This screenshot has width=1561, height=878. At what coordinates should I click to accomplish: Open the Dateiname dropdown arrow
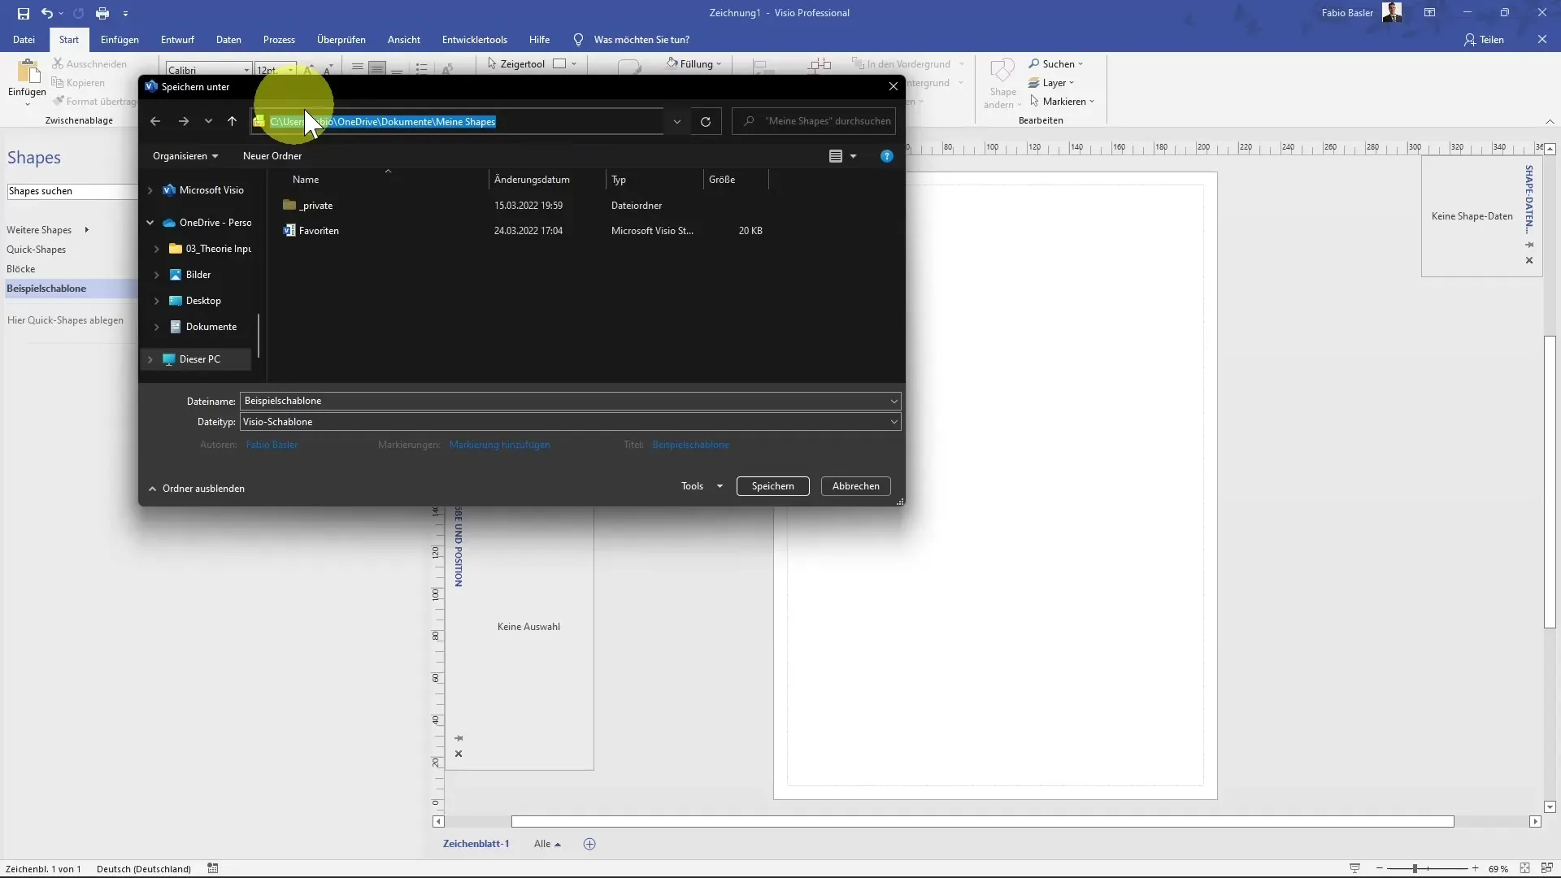(894, 401)
